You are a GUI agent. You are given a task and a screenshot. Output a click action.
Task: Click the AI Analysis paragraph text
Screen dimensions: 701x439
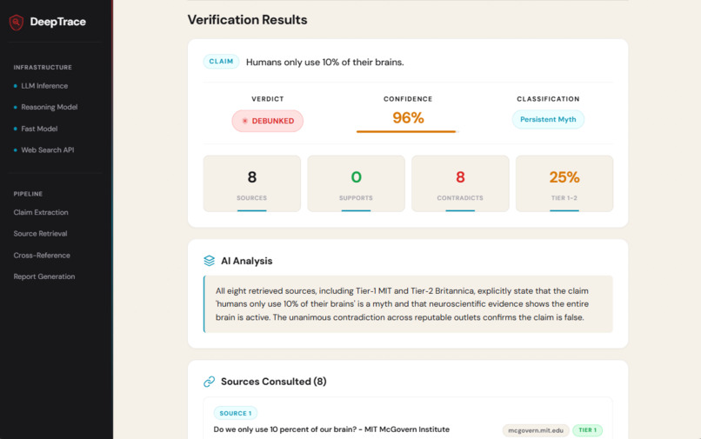402,304
